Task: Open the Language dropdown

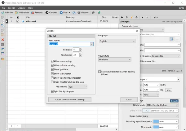Action: point(117,41)
